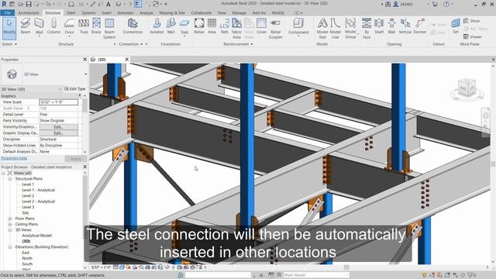Image resolution: width=496 pixels, height=279 pixels.
Task: Open the Properties help link
Action: point(14,158)
